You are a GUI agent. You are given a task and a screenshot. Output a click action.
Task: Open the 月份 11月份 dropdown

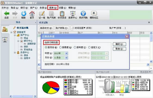[66, 58]
